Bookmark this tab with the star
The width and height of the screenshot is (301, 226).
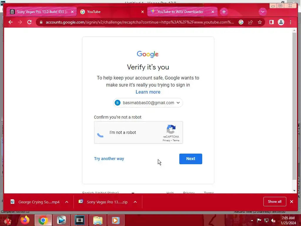[x=260, y=22]
